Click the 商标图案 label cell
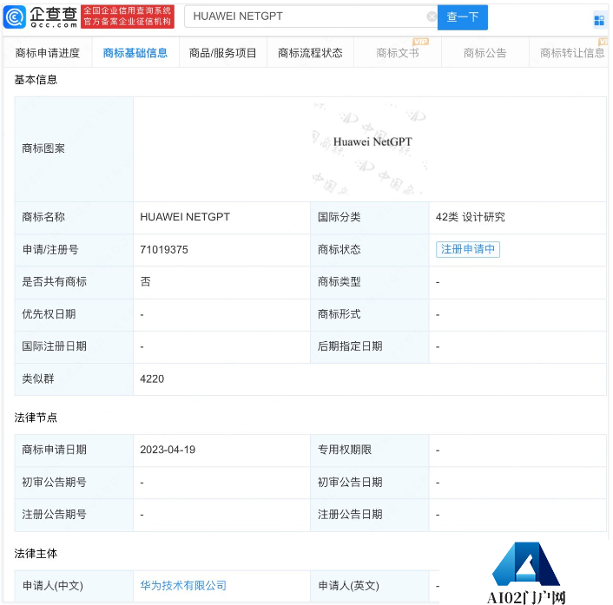 click(74, 149)
